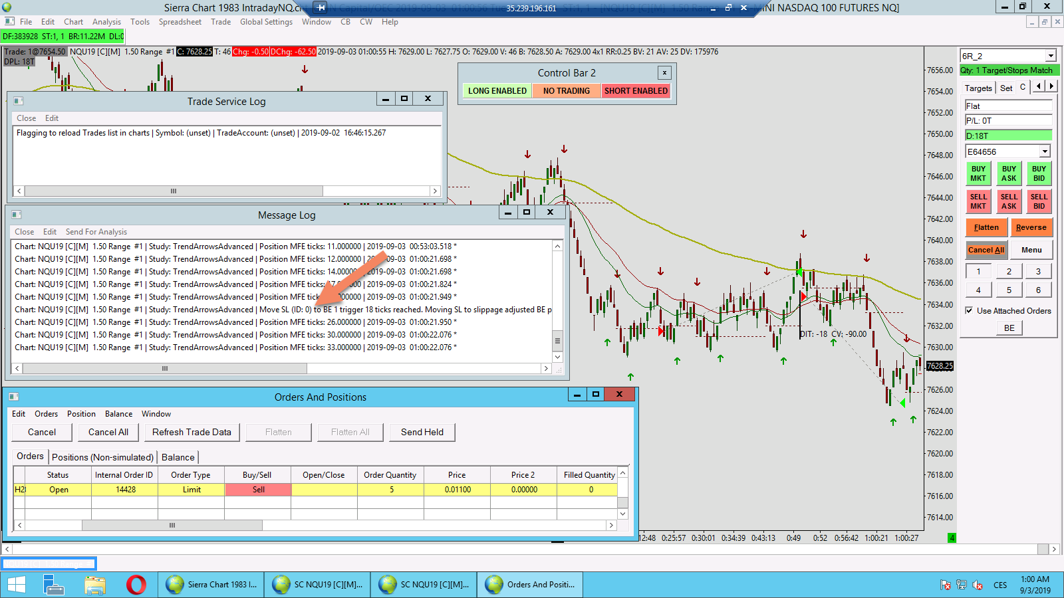Click the Order Type column header
This screenshot has width=1064, height=598.
point(191,475)
